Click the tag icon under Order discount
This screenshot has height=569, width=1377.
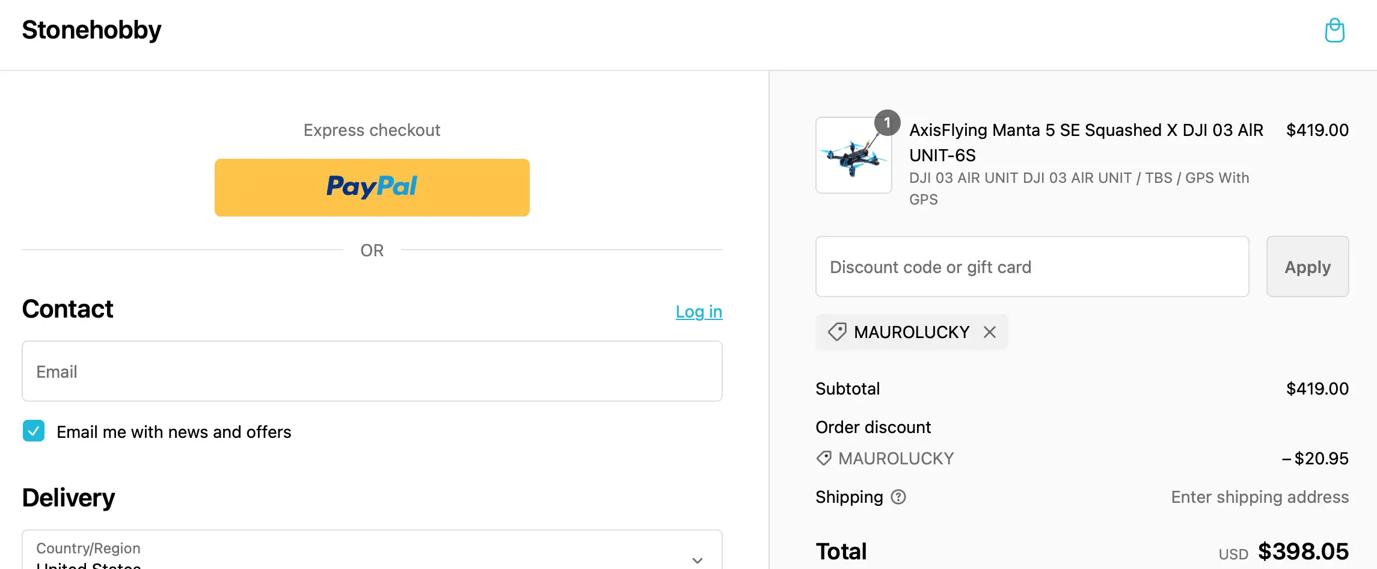pos(824,458)
